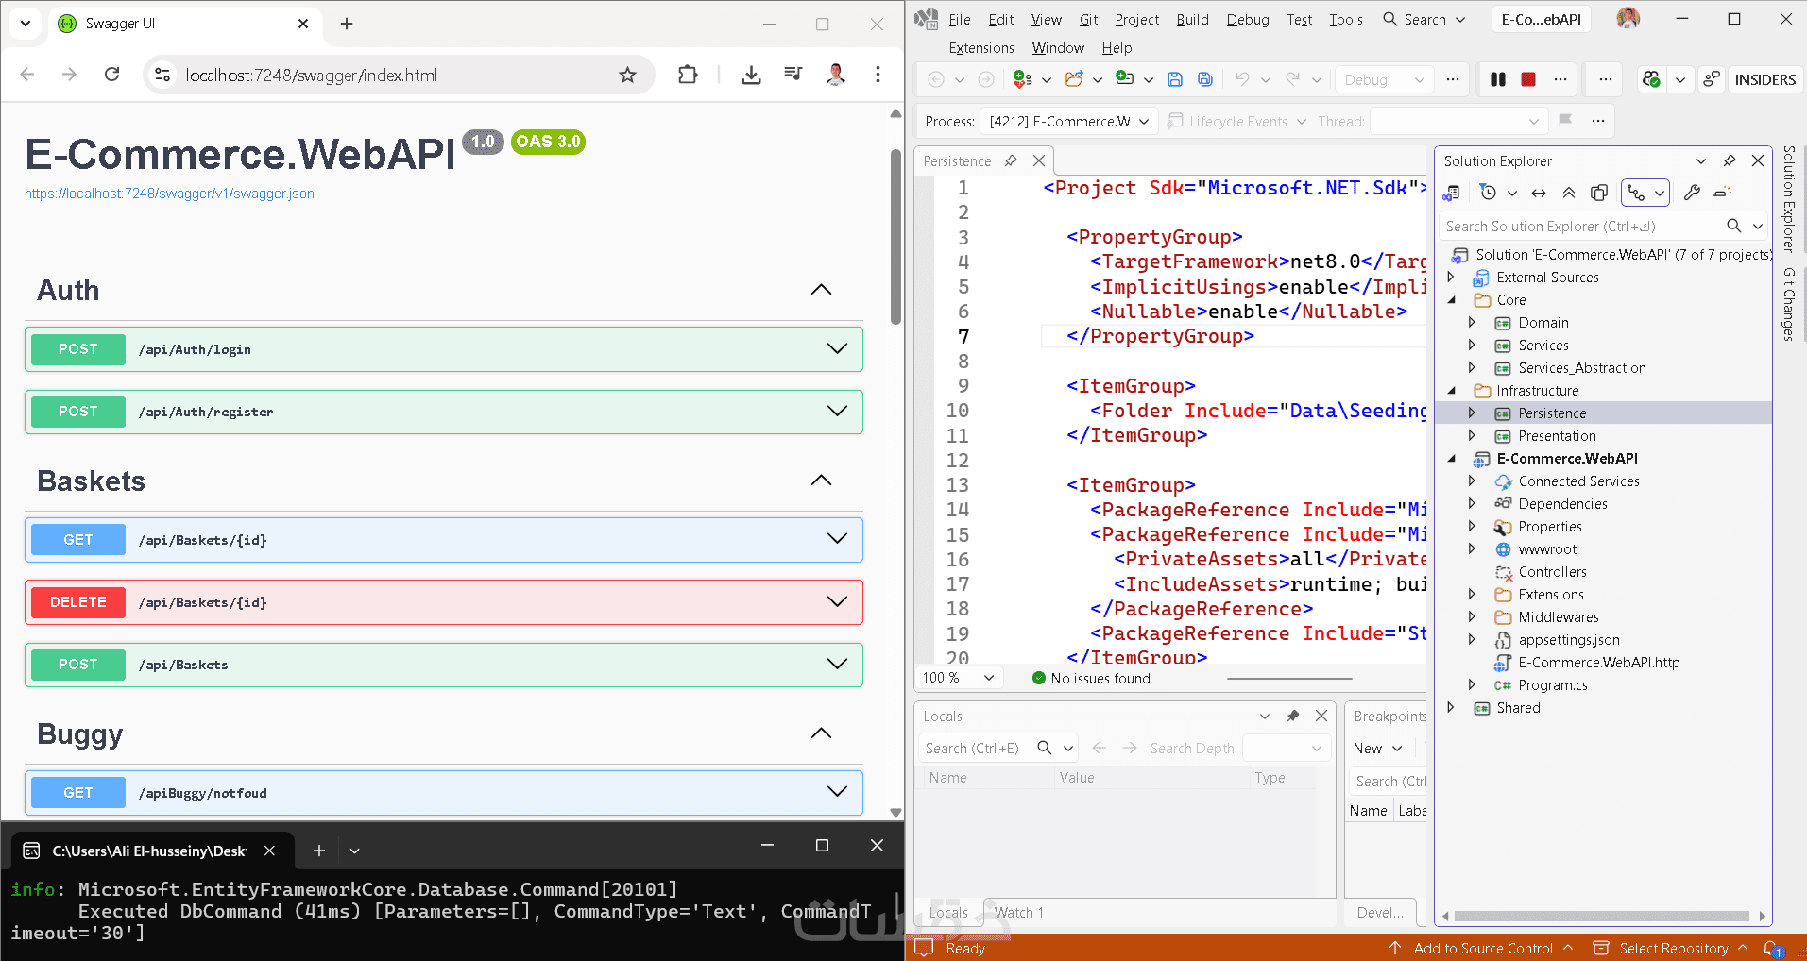Open the Extensions menu in Visual Studio
1807x961 pixels.
(981, 48)
